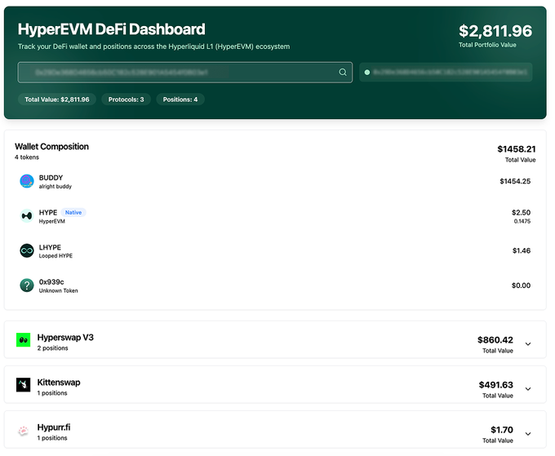Viewport: 555px width, 456px height.
Task: Click the Hyperswap total value $860.42
Action: click(x=495, y=340)
